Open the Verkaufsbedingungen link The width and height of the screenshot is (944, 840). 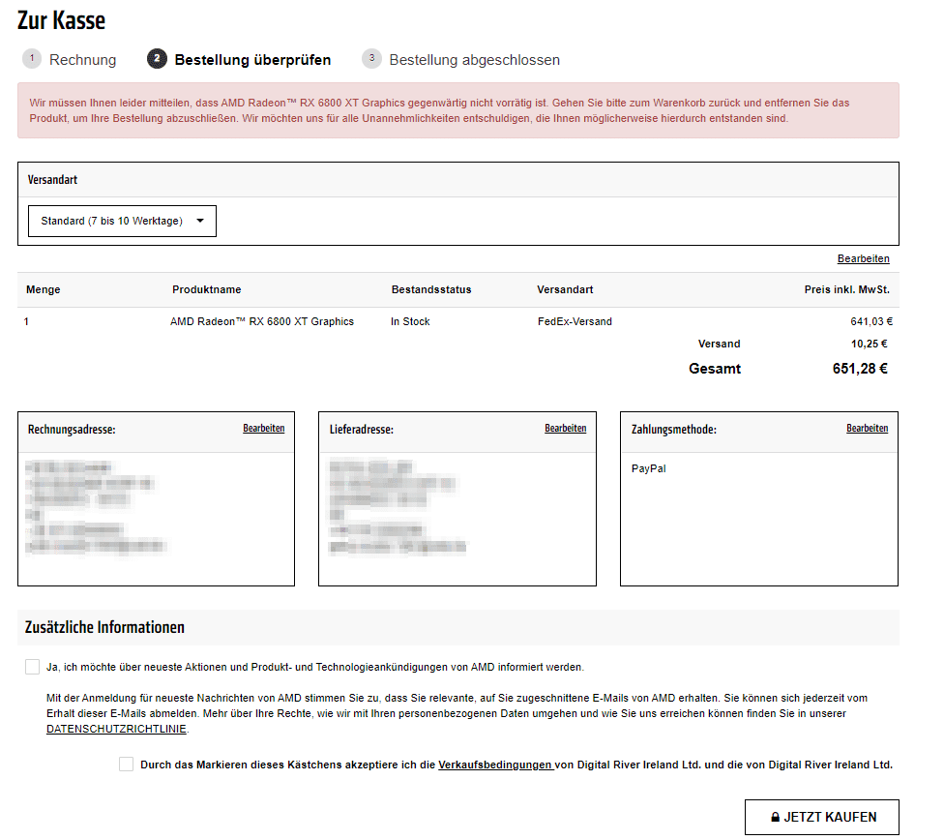click(x=495, y=765)
